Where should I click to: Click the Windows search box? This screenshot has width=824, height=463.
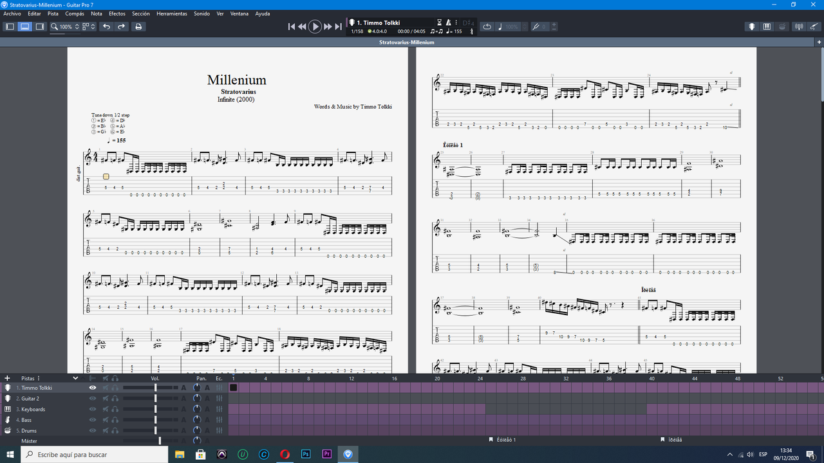[x=94, y=455]
